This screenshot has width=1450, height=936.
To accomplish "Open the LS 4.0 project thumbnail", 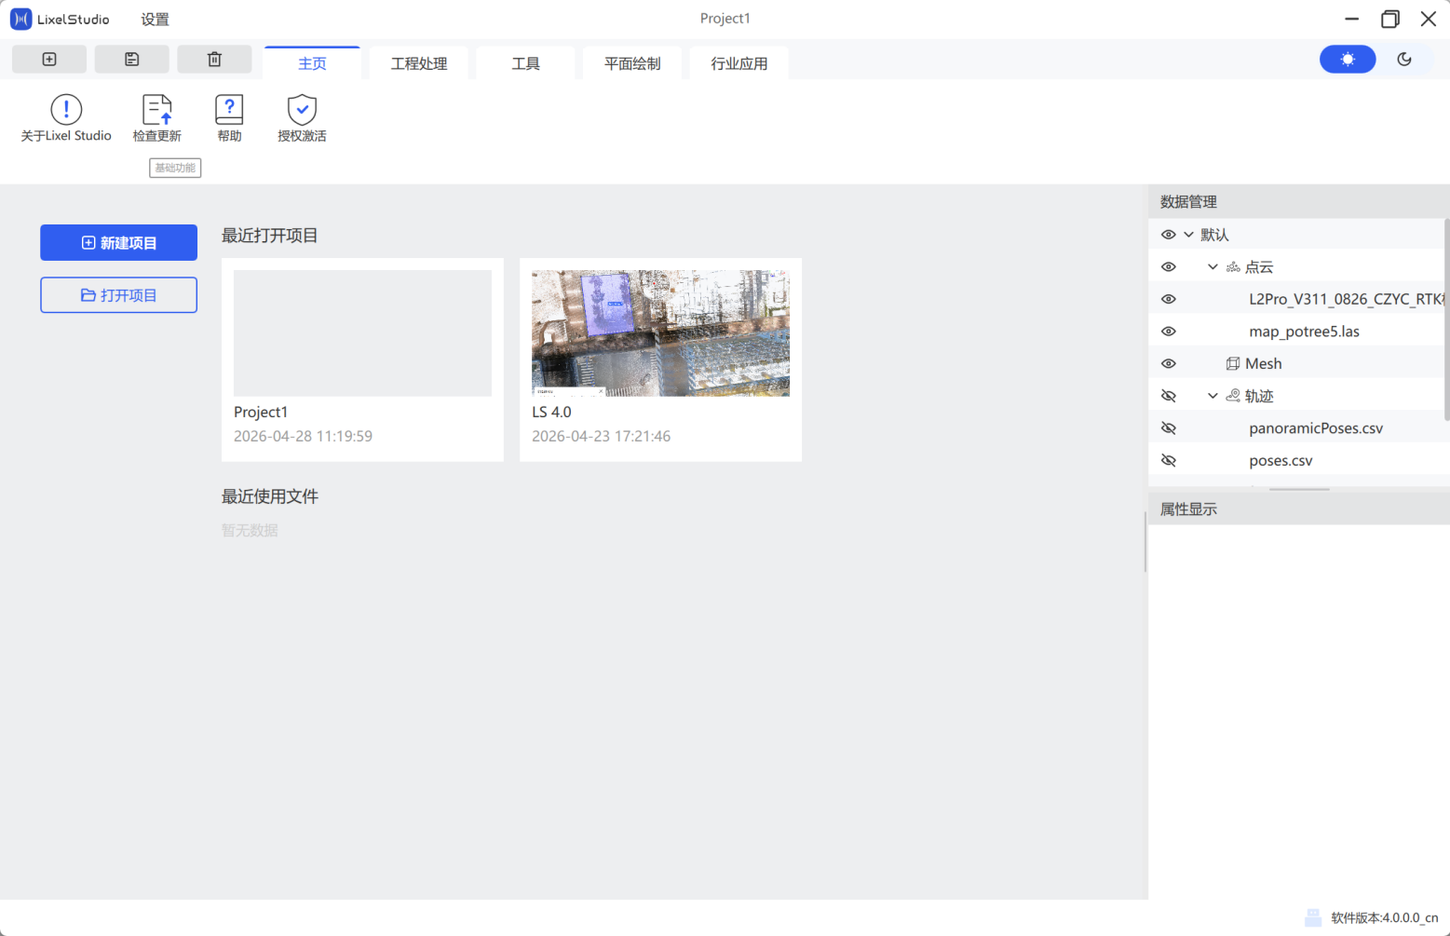I will (x=660, y=333).
